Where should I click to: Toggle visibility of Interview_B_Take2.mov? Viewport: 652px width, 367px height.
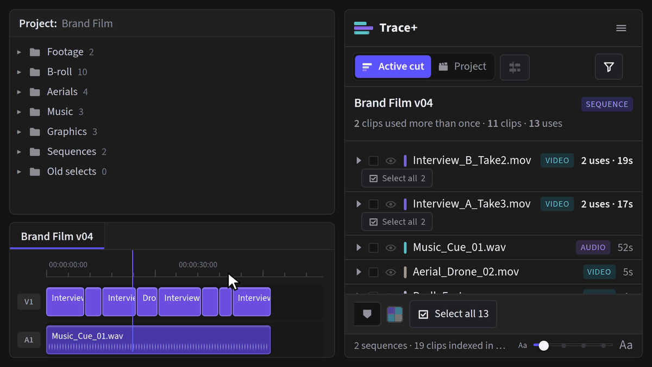click(390, 160)
